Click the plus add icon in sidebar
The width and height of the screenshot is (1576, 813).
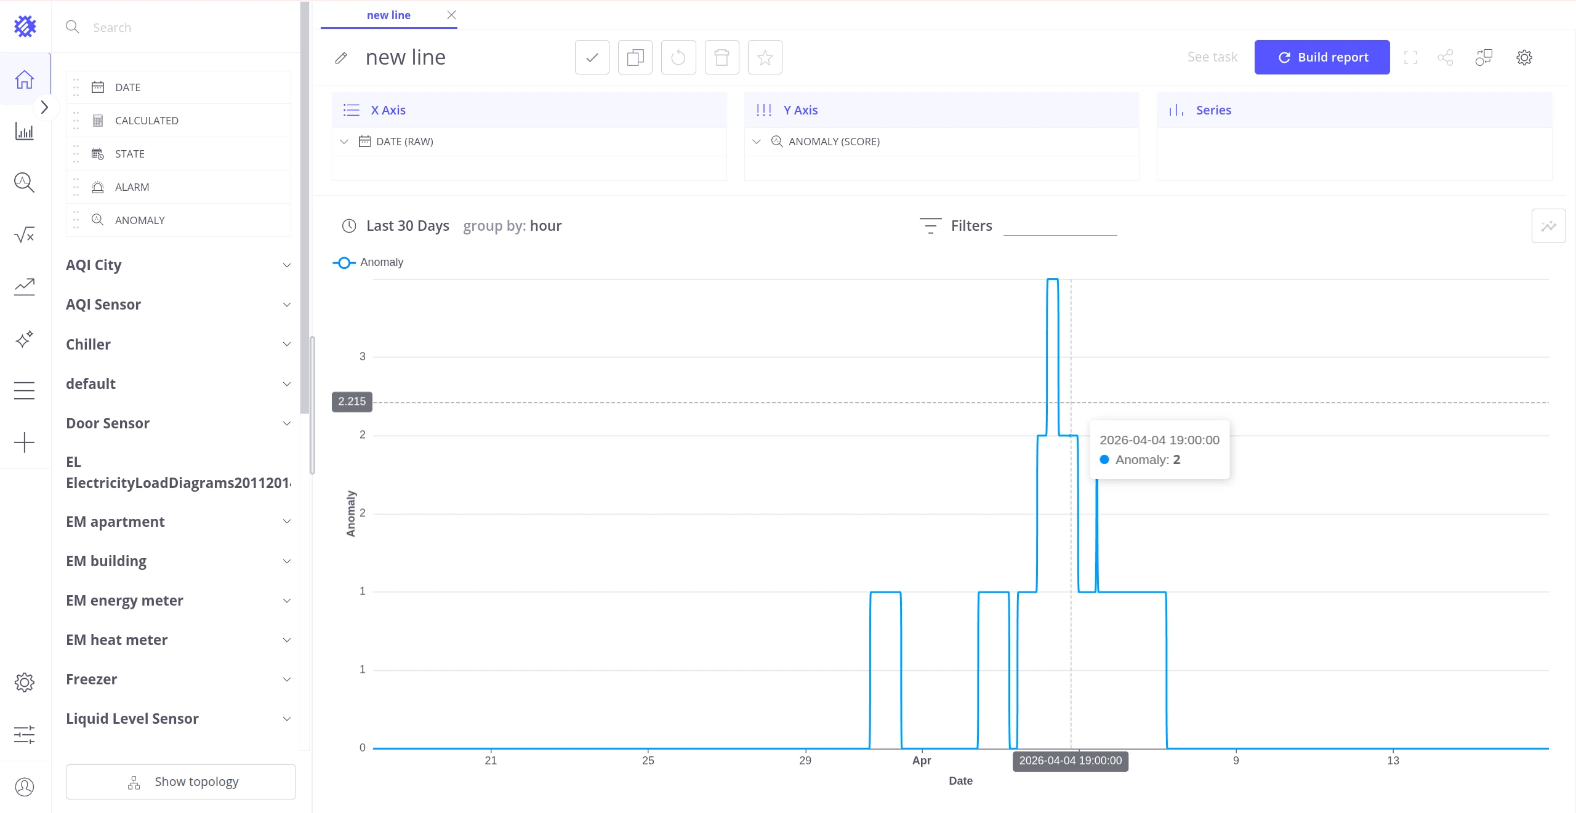point(25,443)
